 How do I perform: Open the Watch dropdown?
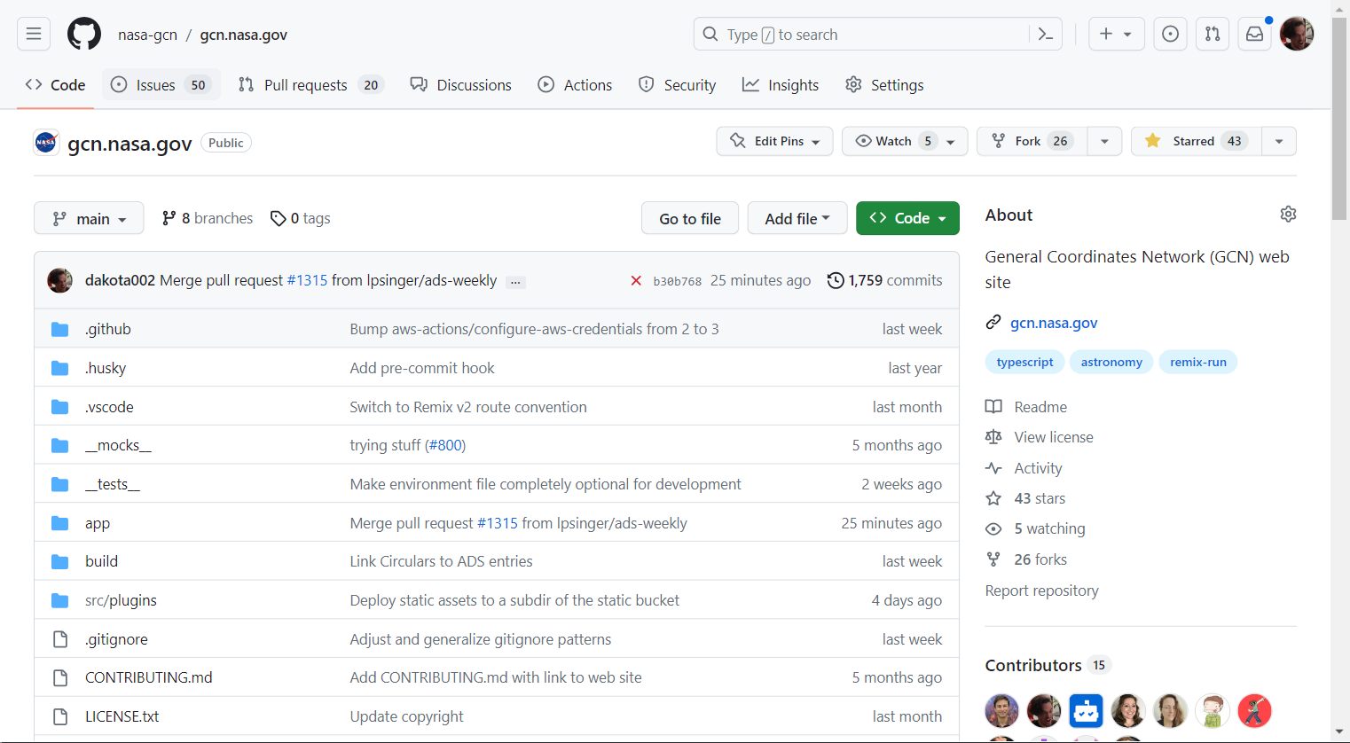[904, 141]
